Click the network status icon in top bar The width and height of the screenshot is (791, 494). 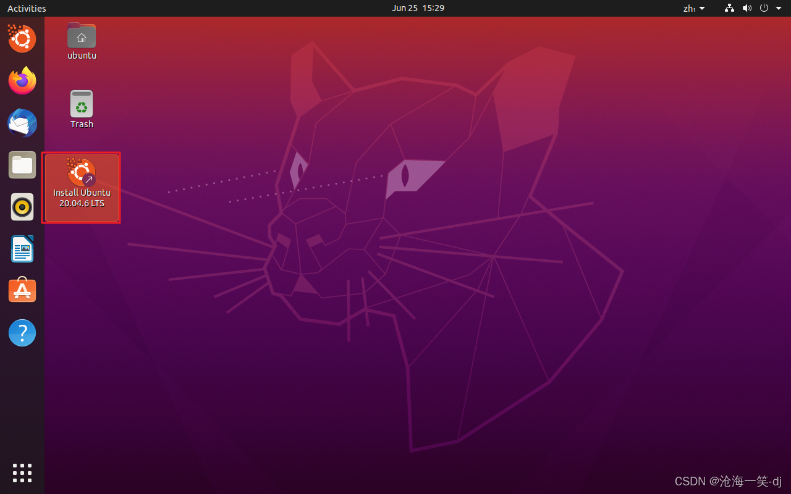pyautogui.click(x=729, y=8)
